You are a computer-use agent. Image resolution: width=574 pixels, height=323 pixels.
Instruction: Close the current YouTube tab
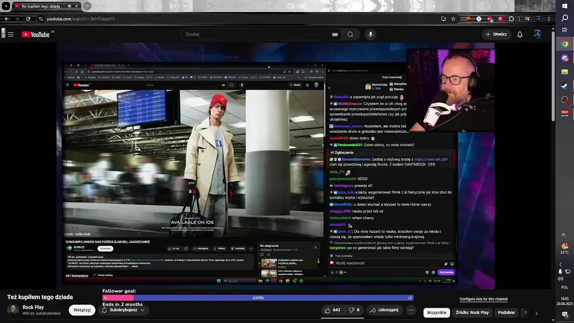[77, 6]
